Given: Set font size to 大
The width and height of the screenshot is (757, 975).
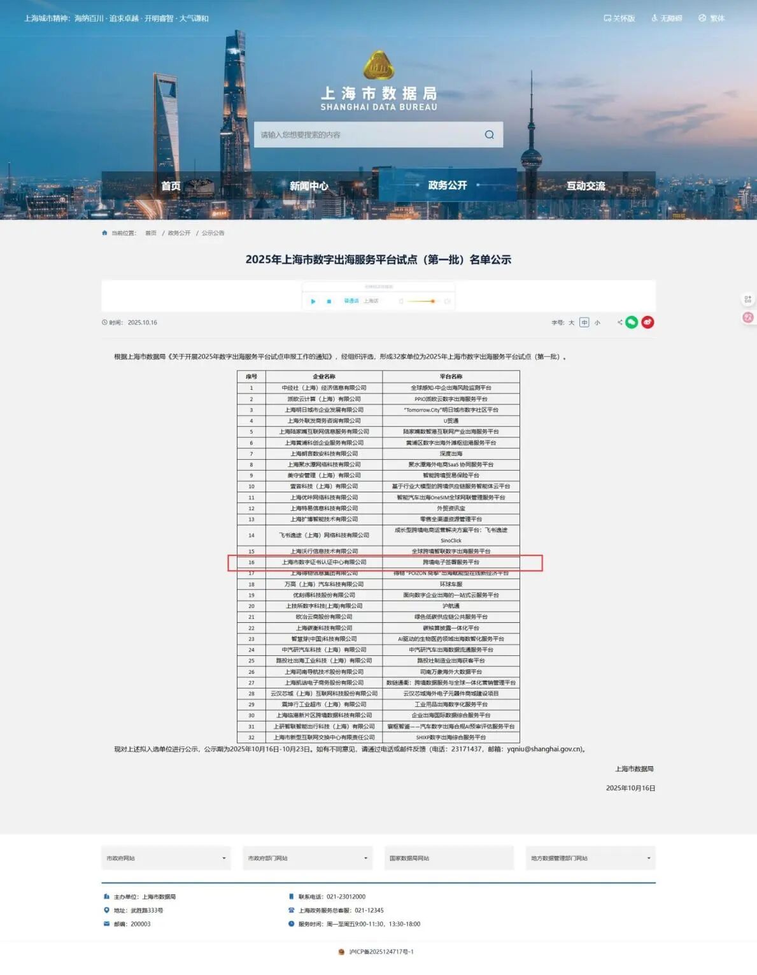Looking at the screenshot, I should (x=572, y=322).
